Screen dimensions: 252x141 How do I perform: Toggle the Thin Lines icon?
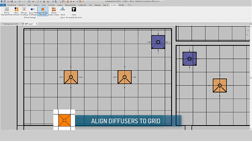click(56, 1)
